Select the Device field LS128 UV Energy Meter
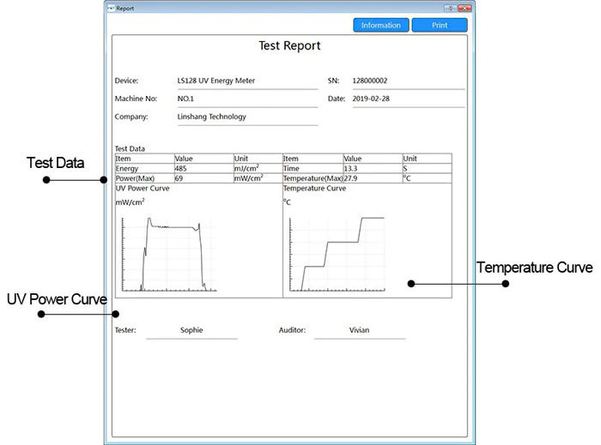This screenshot has width=601, height=445. [247, 81]
